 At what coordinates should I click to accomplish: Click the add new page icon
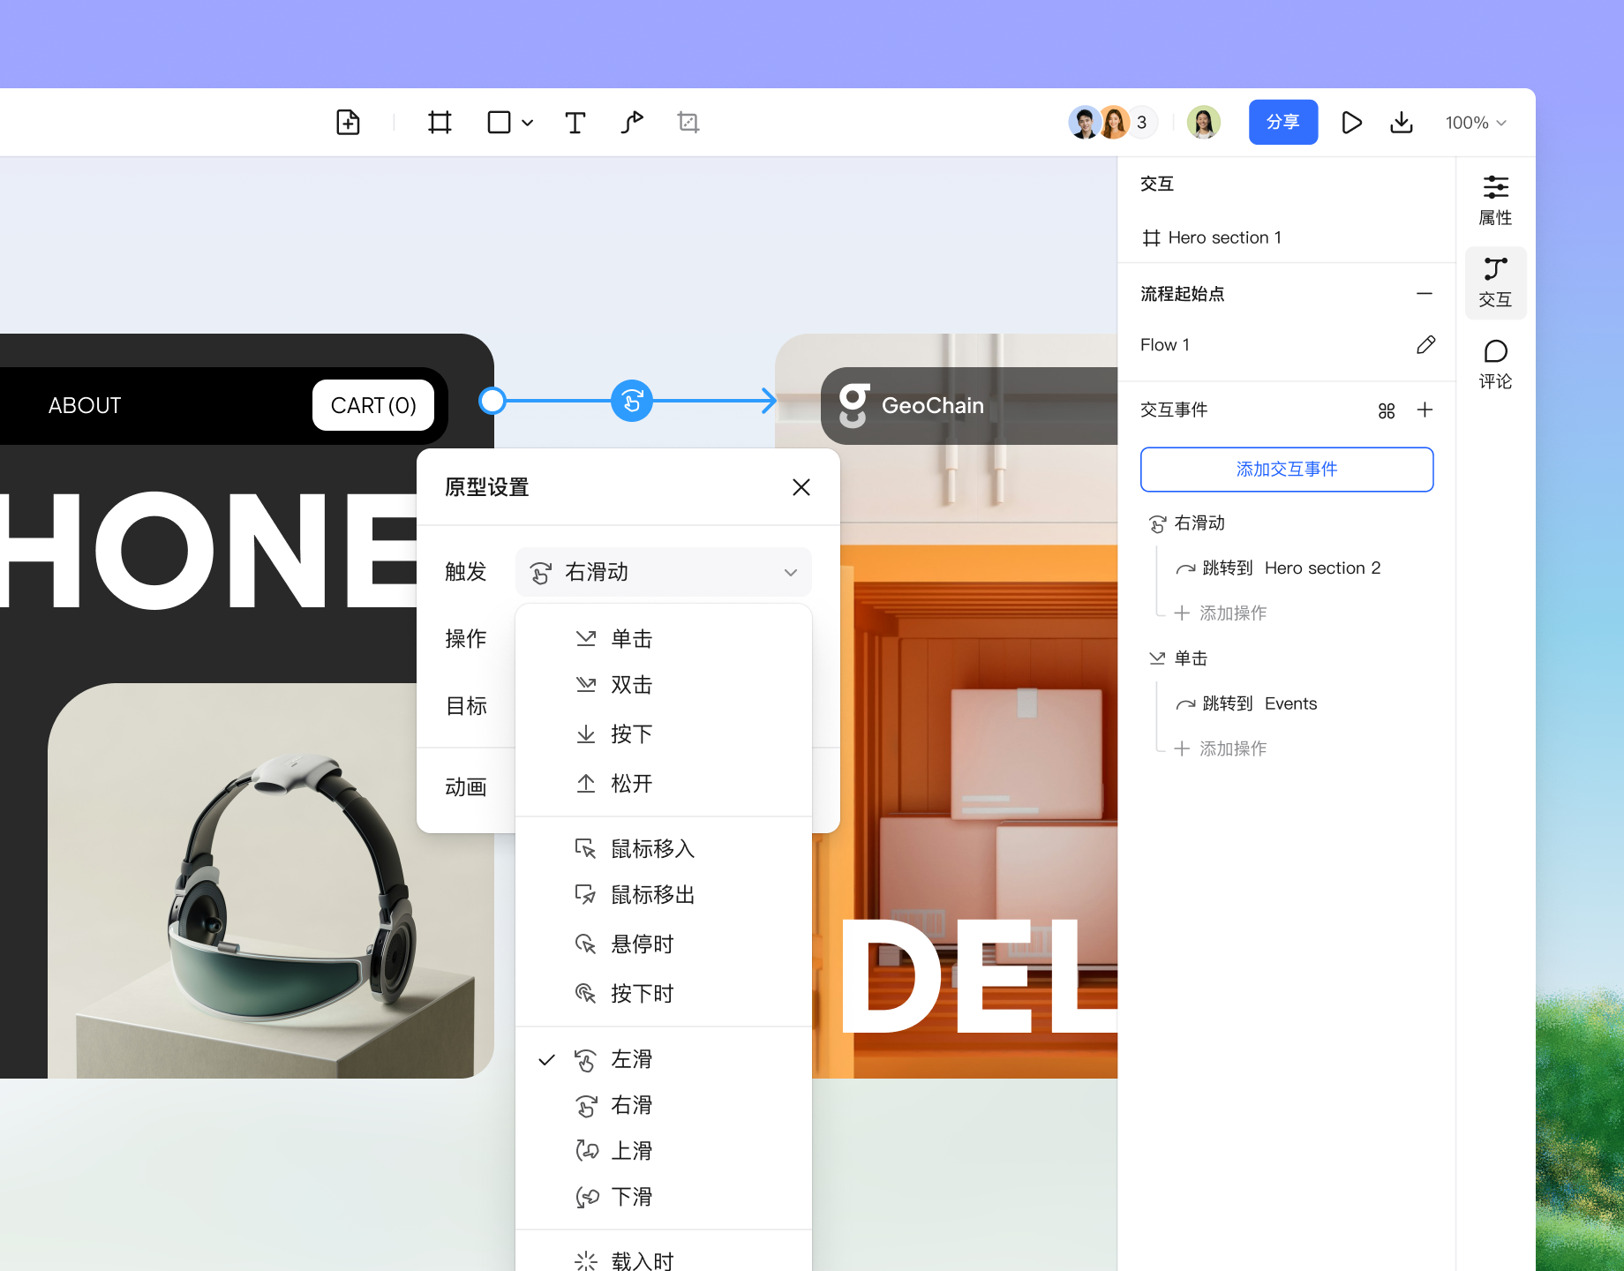click(348, 122)
